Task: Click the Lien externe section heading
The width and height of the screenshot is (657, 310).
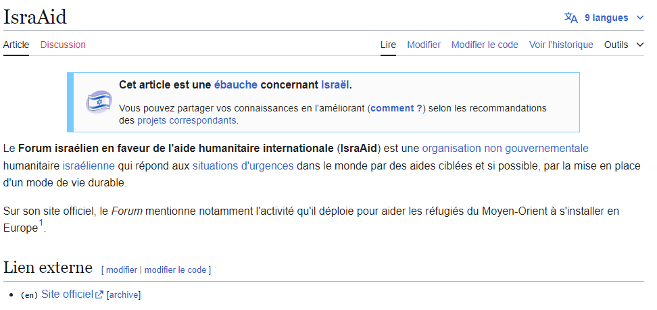Action: (48, 267)
